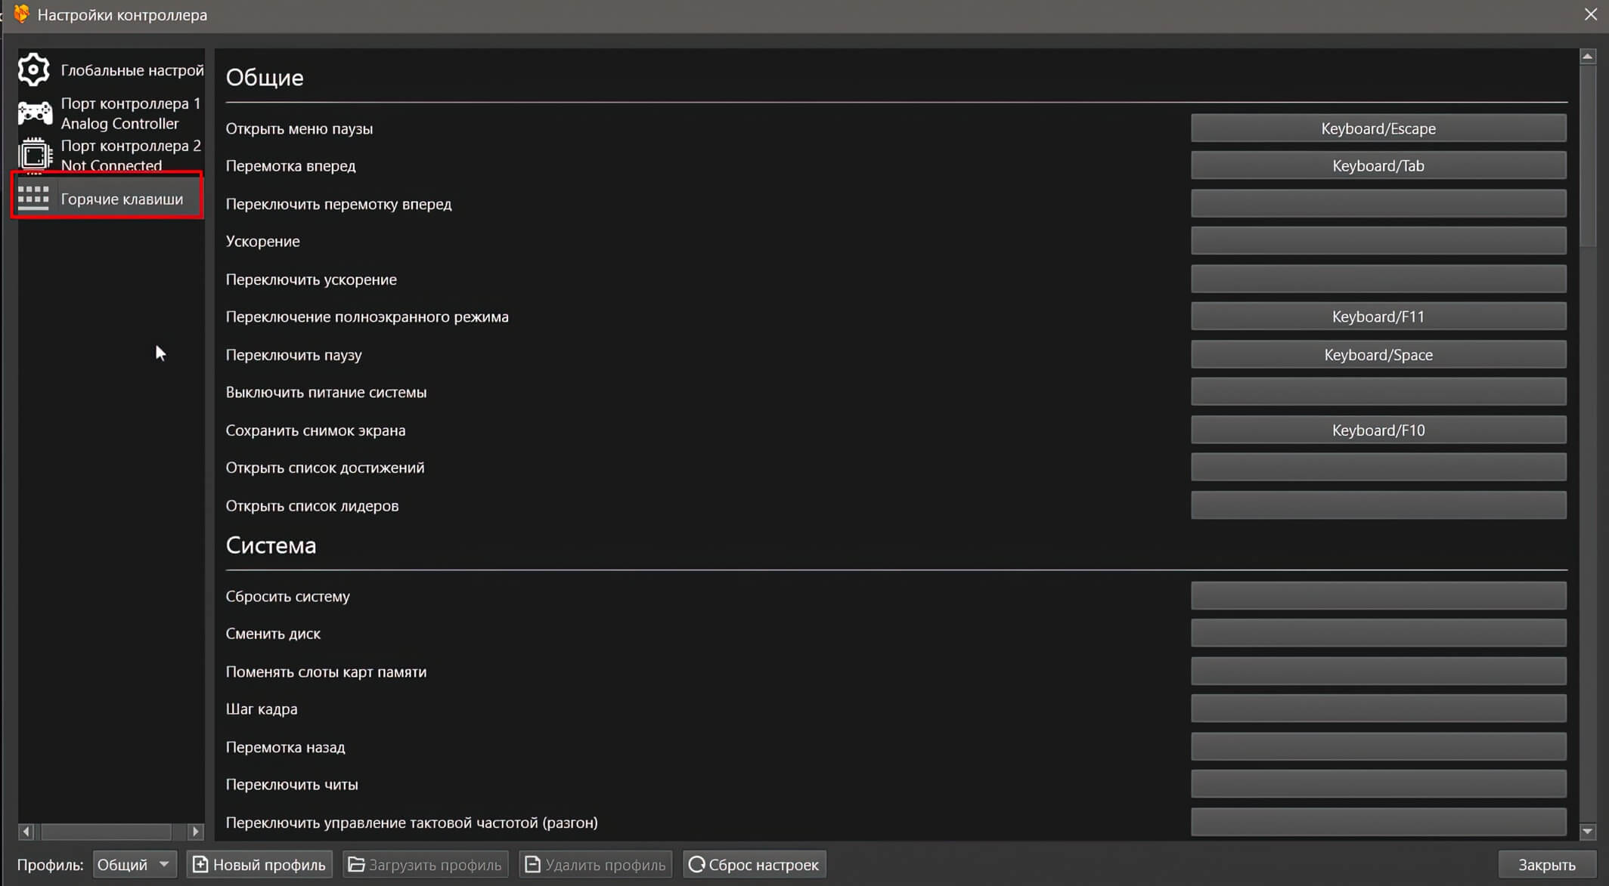Rebind Keyboard/F10 screenshot hotkey
The image size is (1609, 886).
click(1378, 430)
